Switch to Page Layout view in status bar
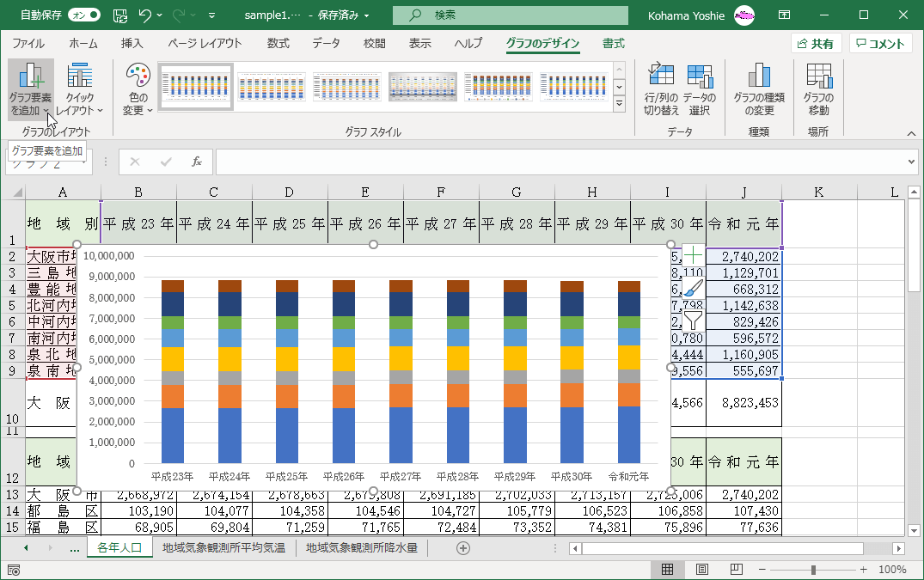The image size is (924, 580). [701, 570]
